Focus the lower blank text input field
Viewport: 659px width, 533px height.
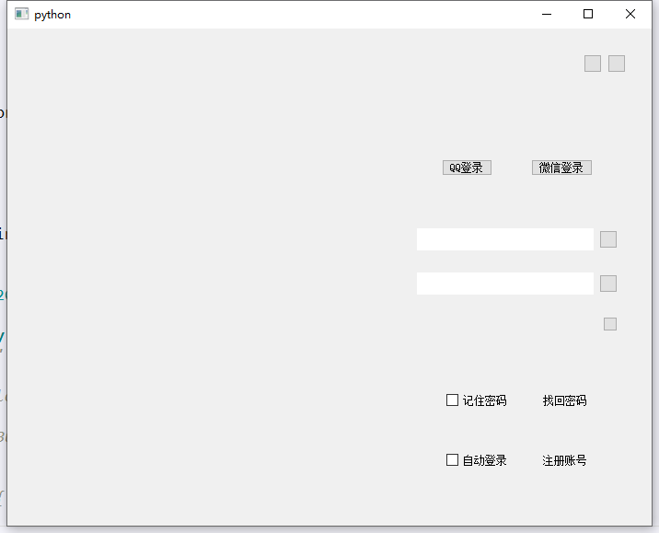[x=504, y=284]
